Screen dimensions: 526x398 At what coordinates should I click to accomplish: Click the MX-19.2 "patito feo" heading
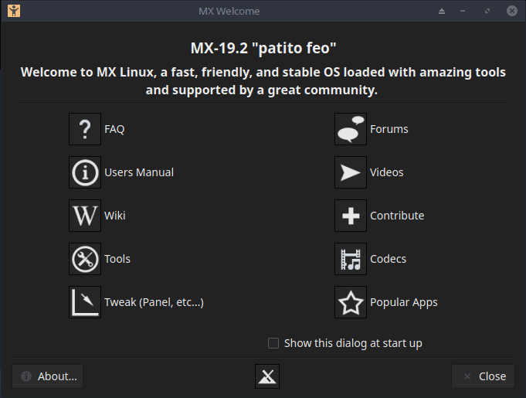pyautogui.click(x=263, y=48)
